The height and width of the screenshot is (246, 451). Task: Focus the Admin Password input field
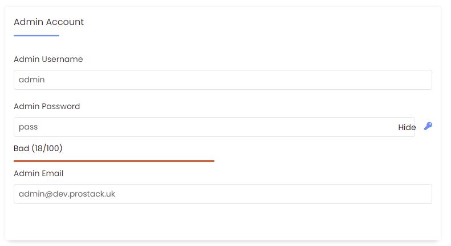214,127
